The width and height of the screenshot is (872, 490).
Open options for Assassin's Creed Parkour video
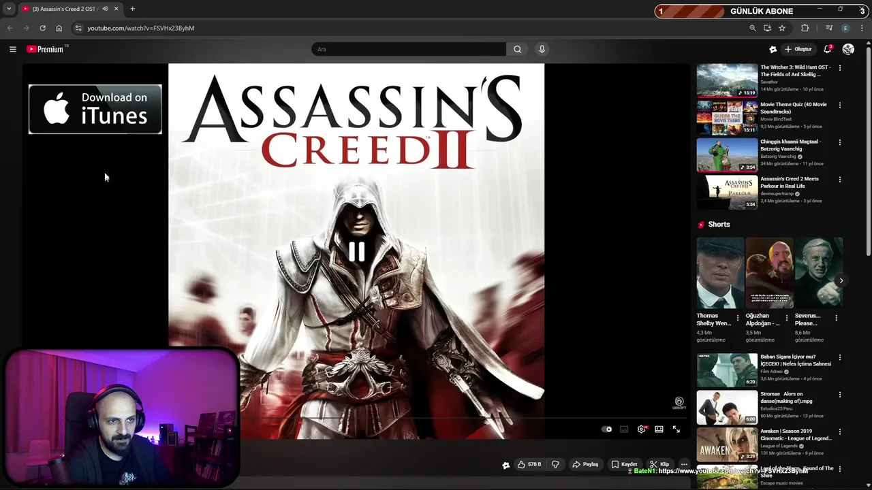coord(839,180)
